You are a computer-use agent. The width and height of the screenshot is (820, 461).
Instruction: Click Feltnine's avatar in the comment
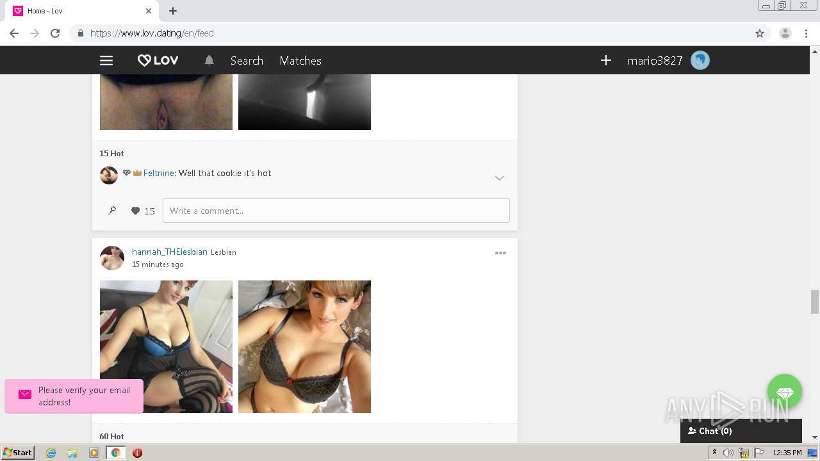point(109,175)
